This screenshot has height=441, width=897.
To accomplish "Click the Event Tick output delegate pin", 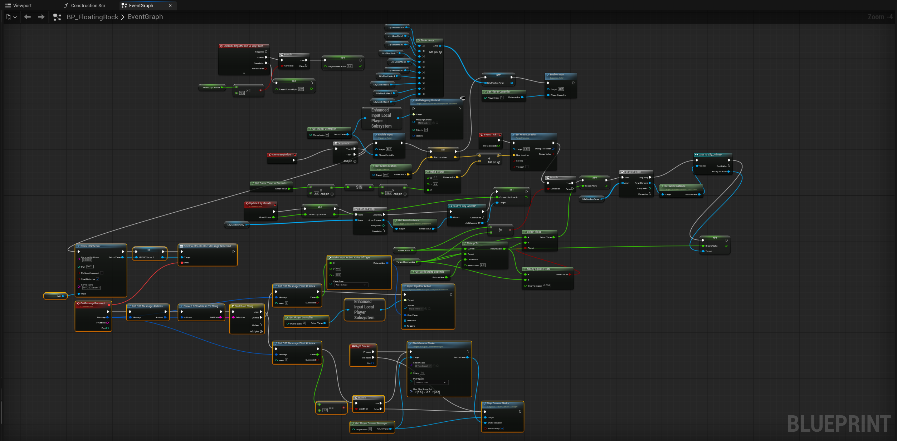I will coord(500,135).
